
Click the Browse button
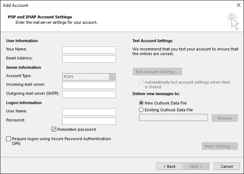point(224,118)
